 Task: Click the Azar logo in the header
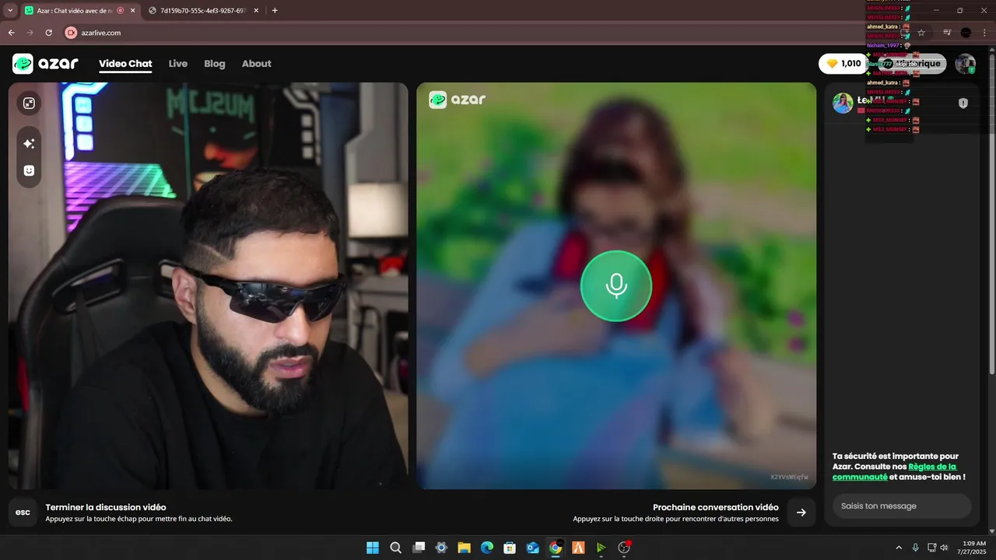click(x=45, y=64)
